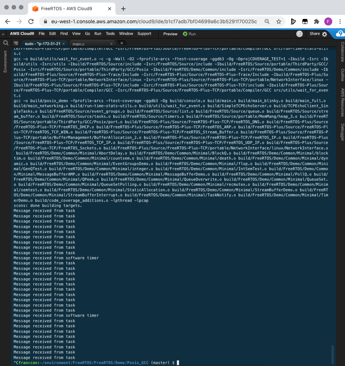Open the View menu
345x366 pixels.
pyautogui.click(x=76, y=33)
